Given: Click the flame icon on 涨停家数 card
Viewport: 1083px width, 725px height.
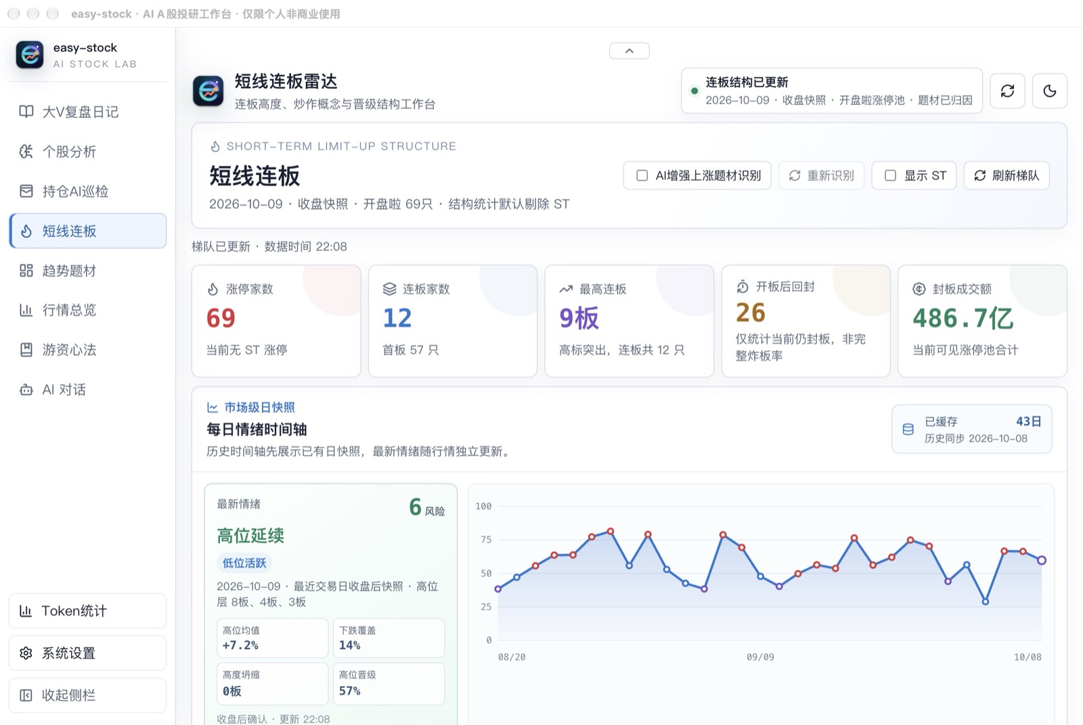Looking at the screenshot, I should click(x=213, y=289).
